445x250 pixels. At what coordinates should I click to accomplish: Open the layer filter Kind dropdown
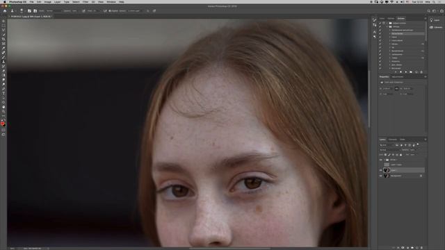tap(387, 145)
